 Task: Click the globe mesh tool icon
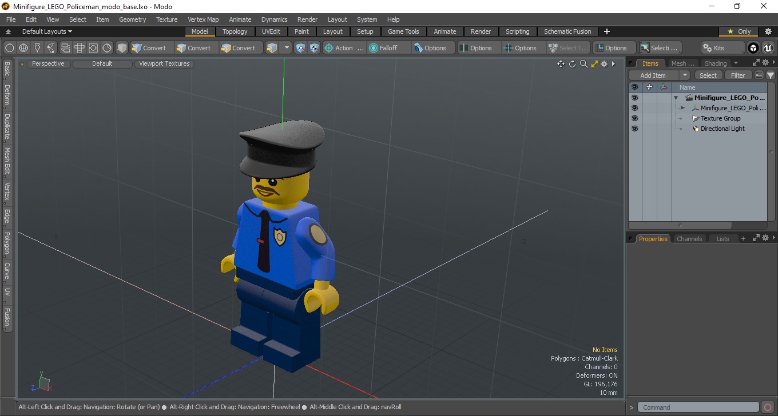(x=23, y=48)
